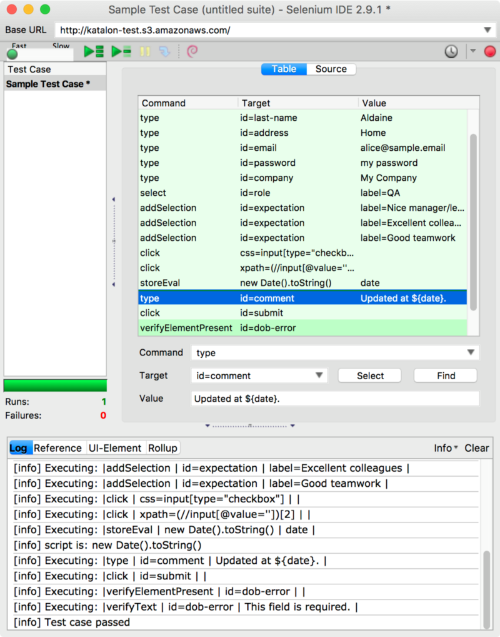
Task: Select the verifyElementPresent id=dob-error row
Action: [x=302, y=328]
